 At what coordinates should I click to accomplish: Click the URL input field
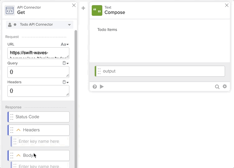pyautogui.click(x=38, y=53)
